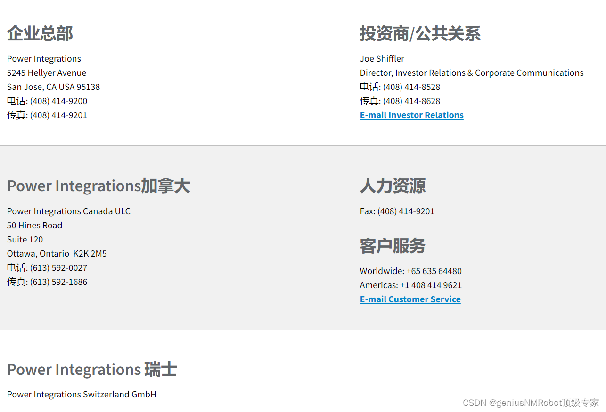Screen dimensions: 606x412
Task: Click the headquarters fax 传真: (408) 414-9201
Action: pyautogui.click(x=47, y=115)
